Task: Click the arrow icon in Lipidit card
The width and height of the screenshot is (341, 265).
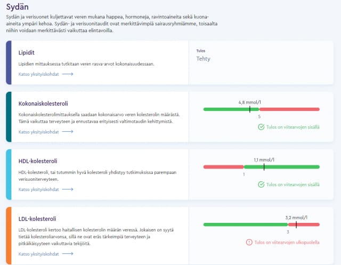Action: 68,74
